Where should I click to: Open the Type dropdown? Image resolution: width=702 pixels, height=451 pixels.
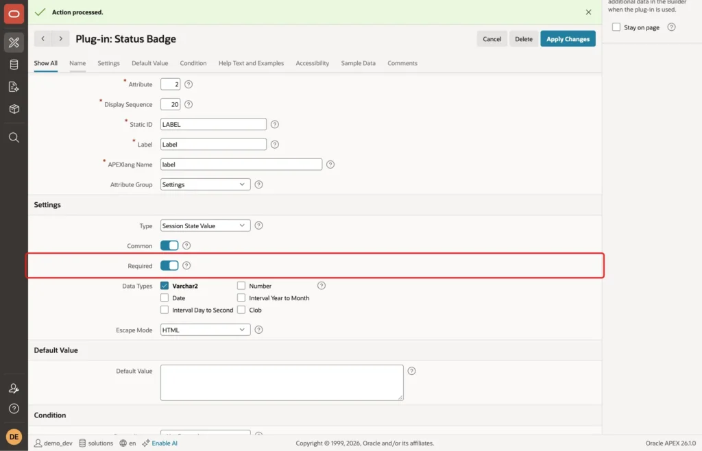(206, 225)
